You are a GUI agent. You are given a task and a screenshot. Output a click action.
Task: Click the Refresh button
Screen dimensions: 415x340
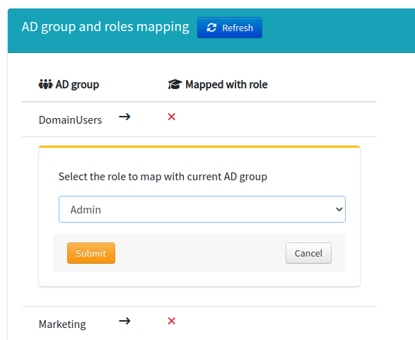point(230,28)
